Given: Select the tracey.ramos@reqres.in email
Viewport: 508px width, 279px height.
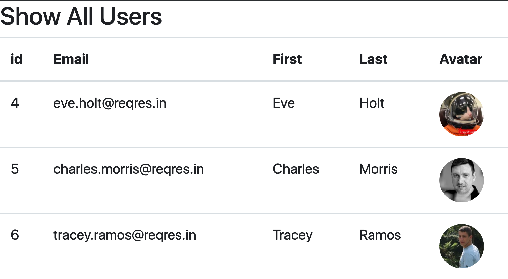Looking at the screenshot, I should click(x=125, y=235).
